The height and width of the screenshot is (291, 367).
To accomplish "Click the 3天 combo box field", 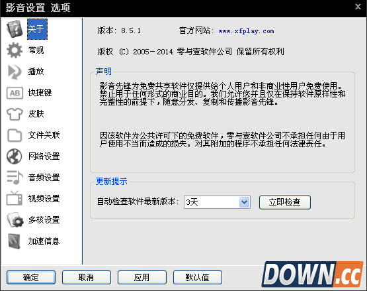I will 217,202.
